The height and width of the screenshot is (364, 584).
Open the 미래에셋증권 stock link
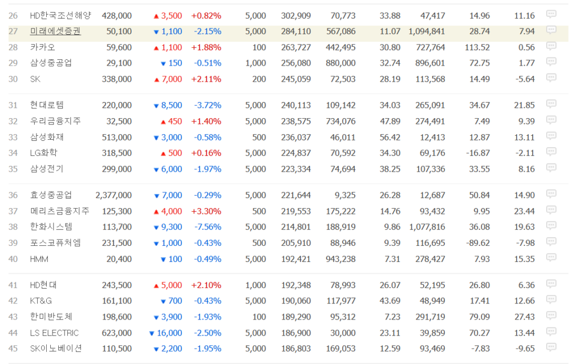click(x=55, y=31)
